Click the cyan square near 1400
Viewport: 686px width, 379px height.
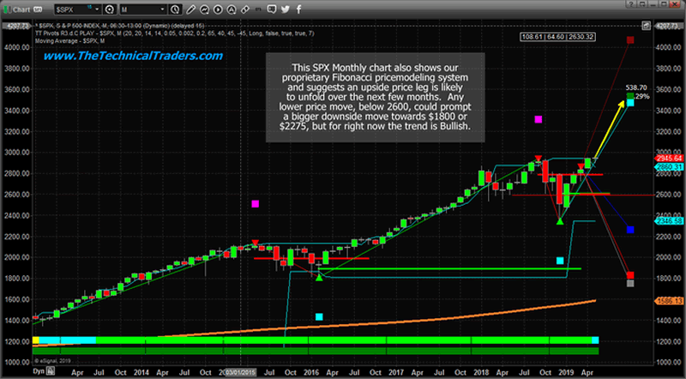(x=319, y=317)
